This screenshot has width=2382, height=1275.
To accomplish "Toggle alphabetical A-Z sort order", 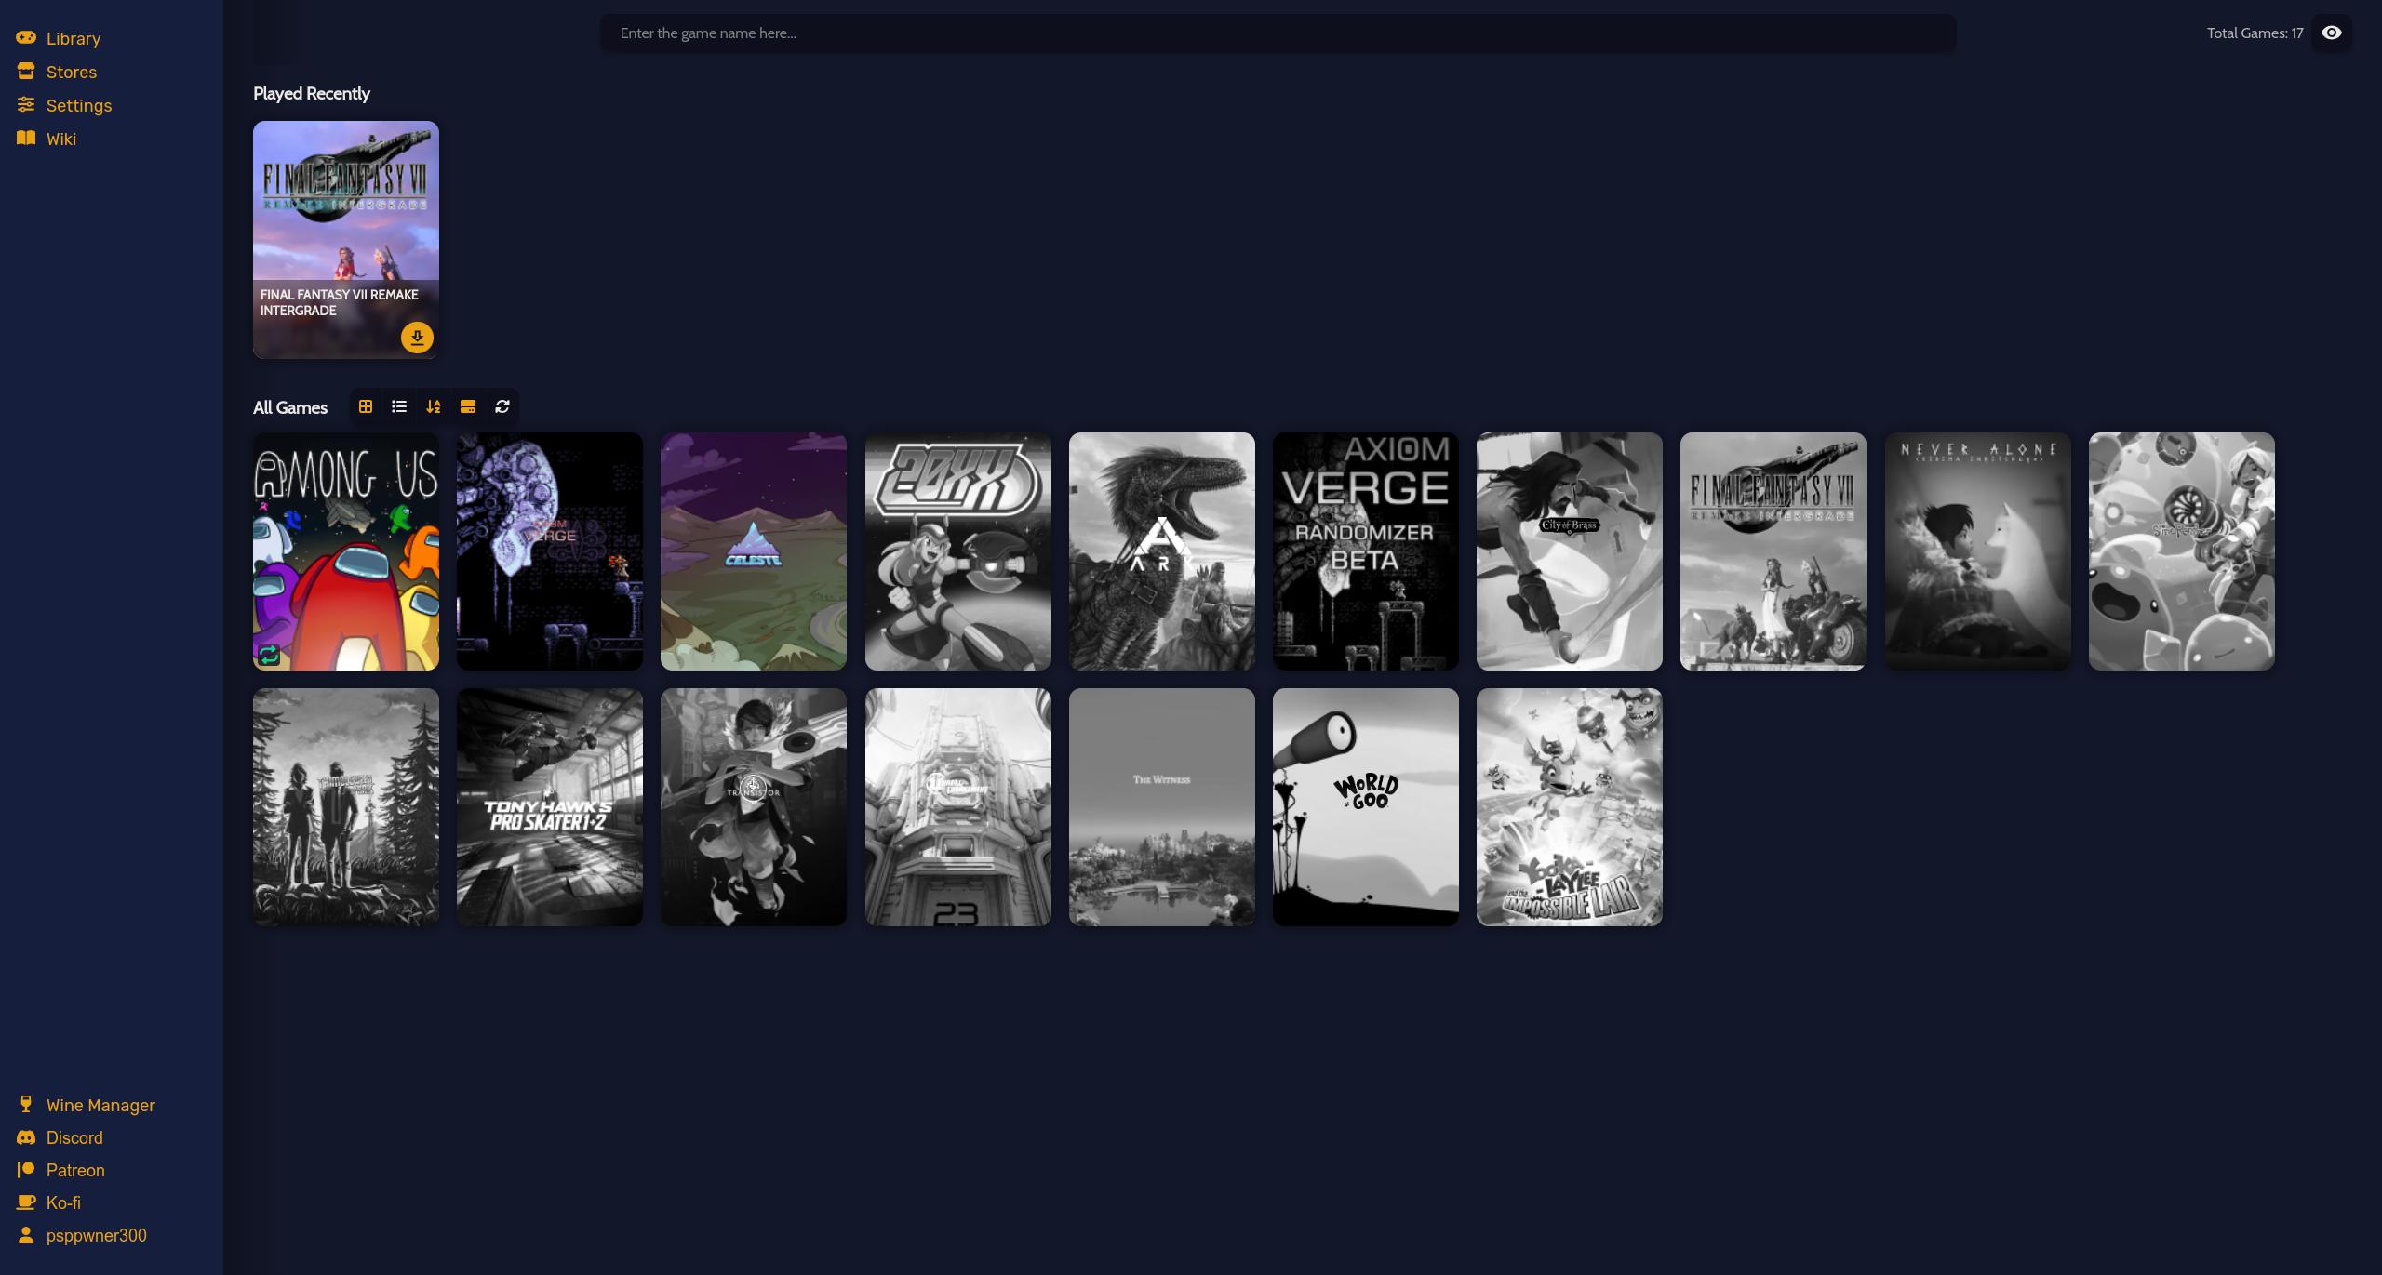I will click(x=434, y=406).
